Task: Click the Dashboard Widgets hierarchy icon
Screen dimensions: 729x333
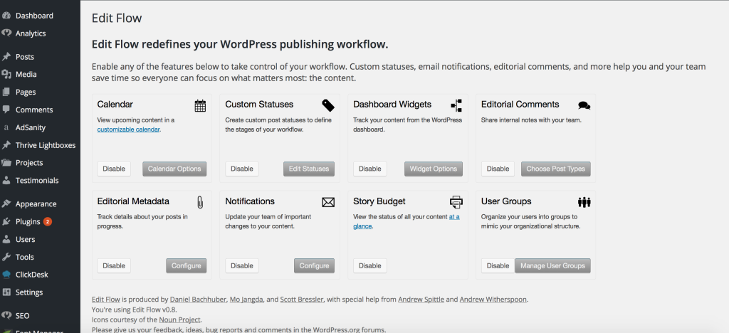Action: click(456, 105)
